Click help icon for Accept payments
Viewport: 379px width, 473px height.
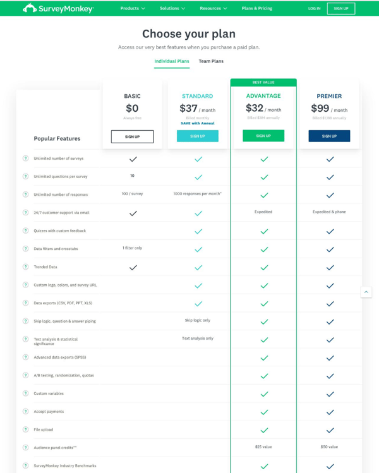[x=26, y=412]
